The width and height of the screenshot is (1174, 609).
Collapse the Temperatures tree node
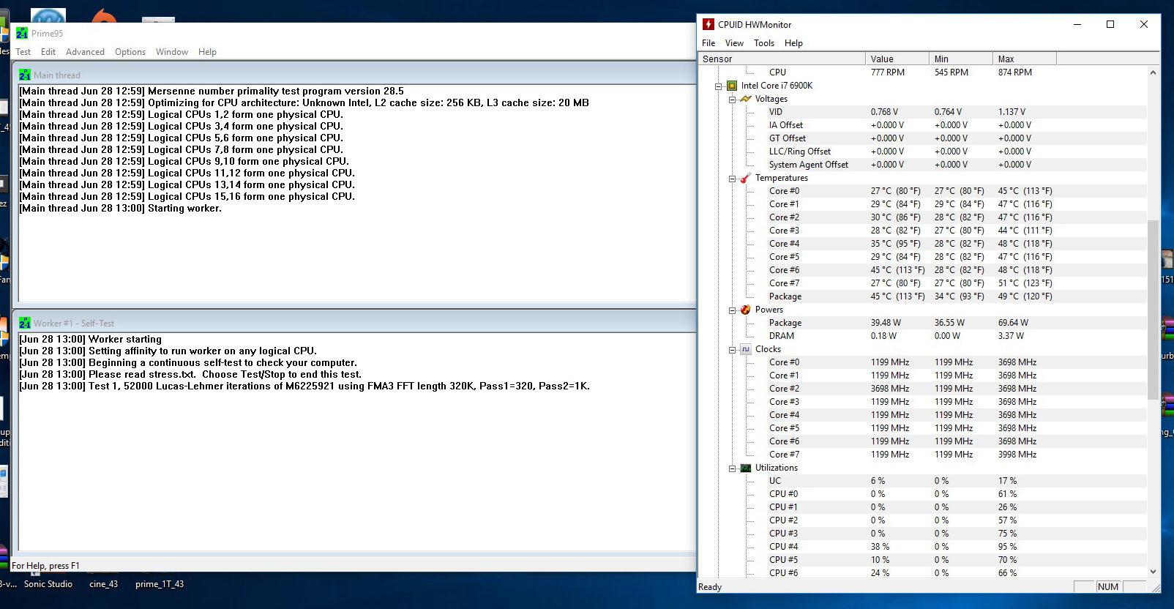pyautogui.click(x=732, y=178)
